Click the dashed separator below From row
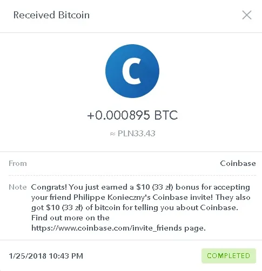 132,175
